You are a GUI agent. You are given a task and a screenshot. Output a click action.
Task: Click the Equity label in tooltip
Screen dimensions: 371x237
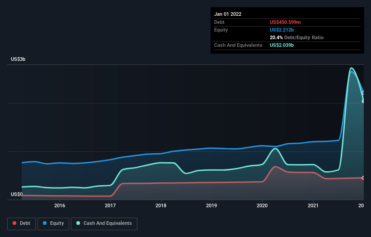pyautogui.click(x=221, y=30)
